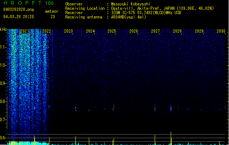Select the filename 0403262020.png
The height and width of the screenshot is (145, 229).
(x=19, y=9)
